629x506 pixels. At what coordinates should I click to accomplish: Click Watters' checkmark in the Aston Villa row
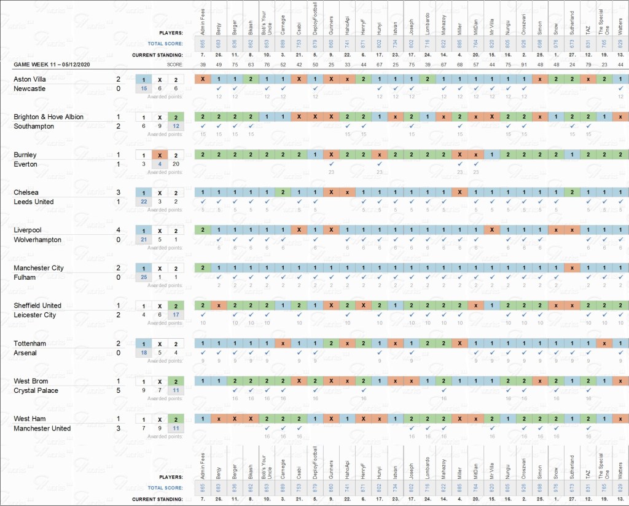pyautogui.click(x=620, y=89)
